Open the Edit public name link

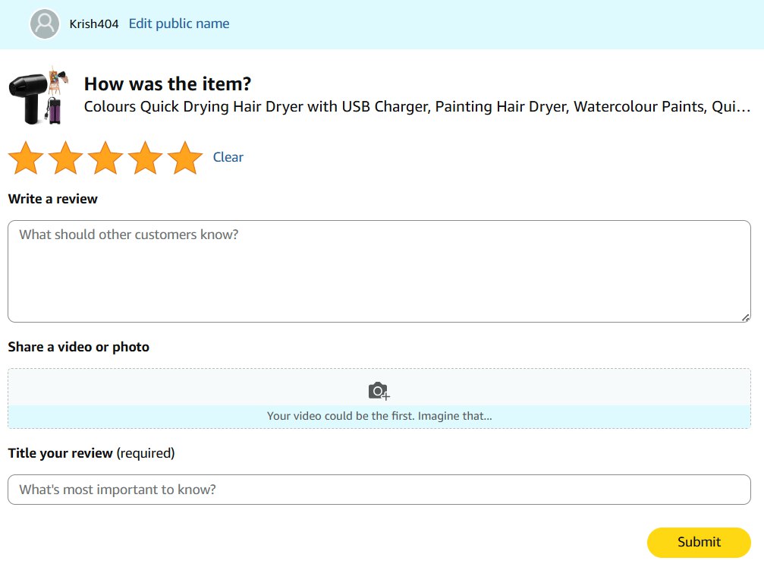click(179, 24)
